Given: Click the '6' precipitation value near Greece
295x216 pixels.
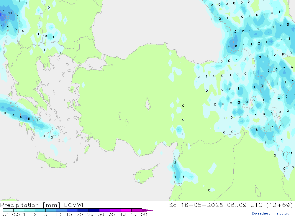Looking at the screenshot, I should [21, 117].
